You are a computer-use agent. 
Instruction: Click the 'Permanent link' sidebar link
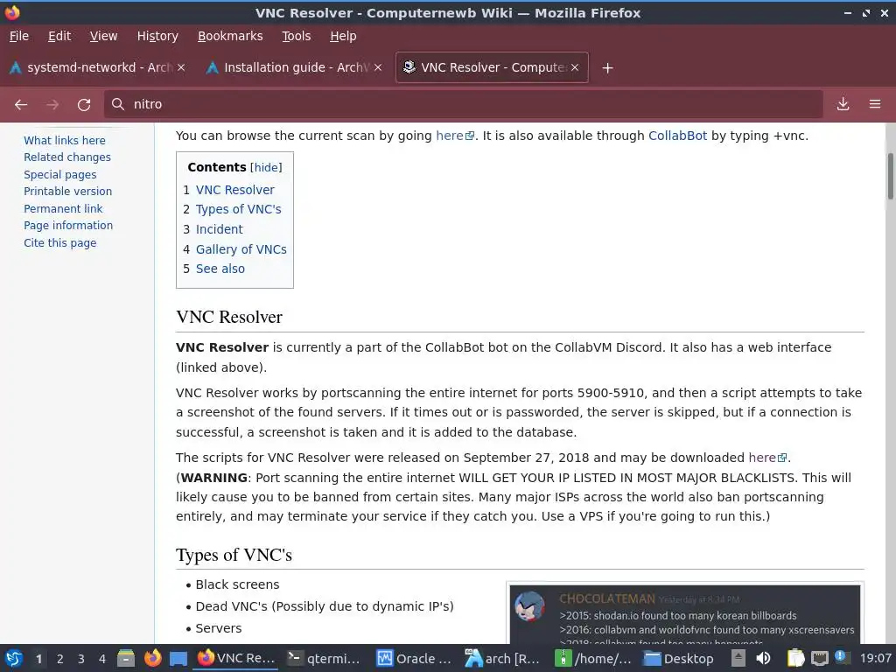click(x=63, y=208)
